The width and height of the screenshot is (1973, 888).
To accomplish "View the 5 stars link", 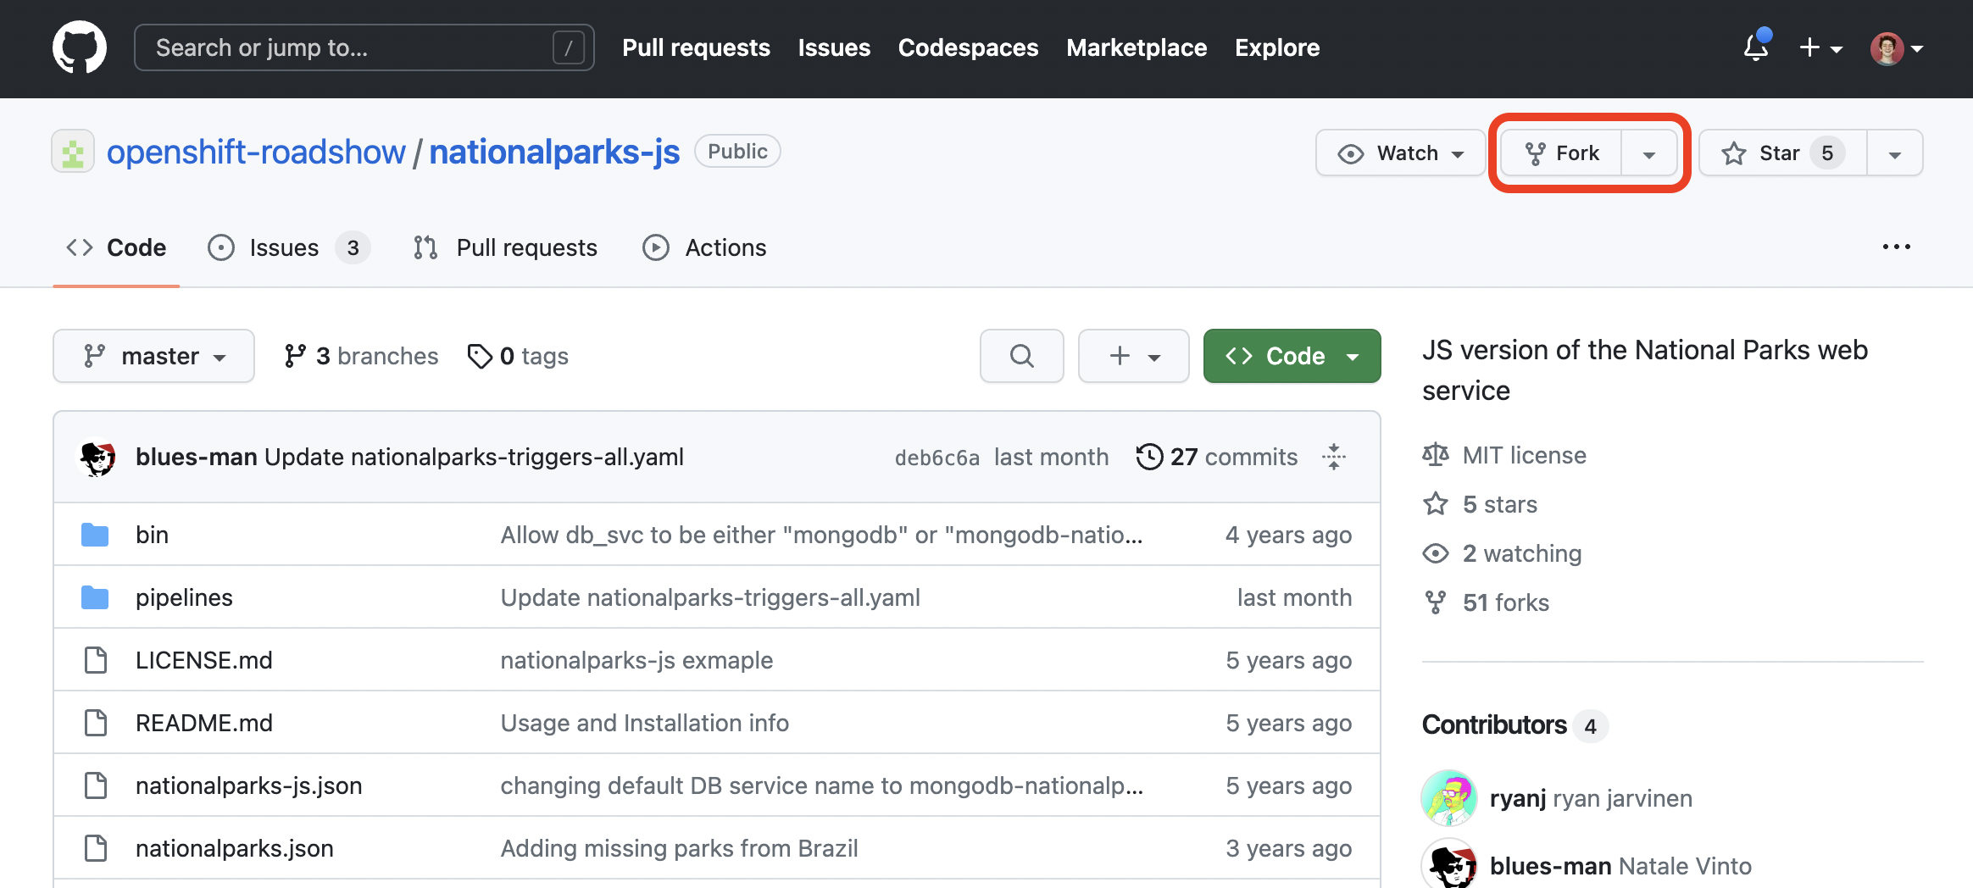I will pyautogui.click(x=1500, y=504).
